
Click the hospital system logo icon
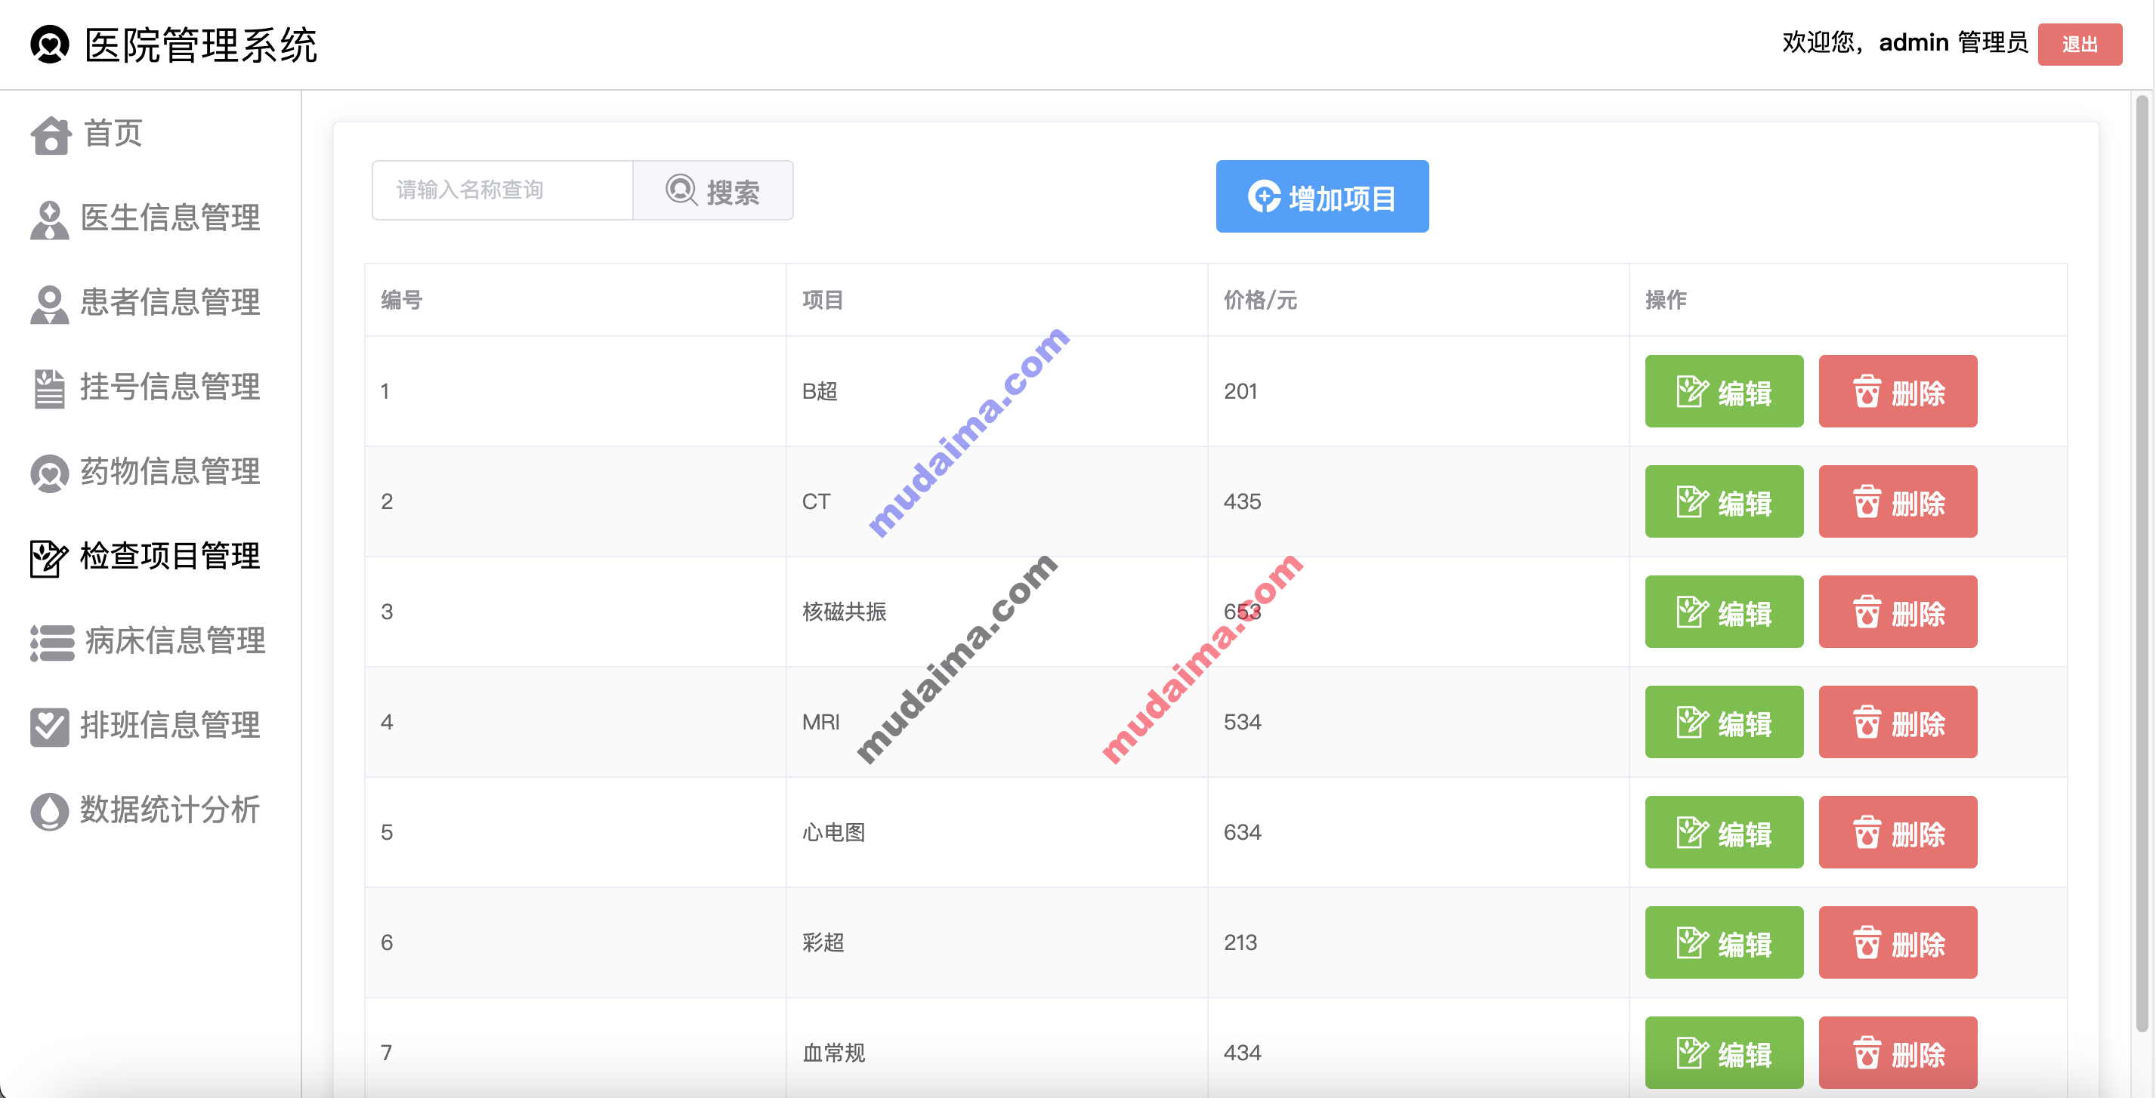point(49,45)
